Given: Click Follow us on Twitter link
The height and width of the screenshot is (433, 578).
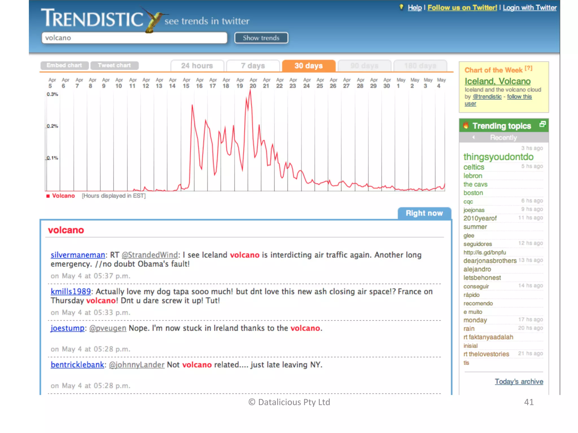Looking at the screenshot, I should tap(462, 8).
